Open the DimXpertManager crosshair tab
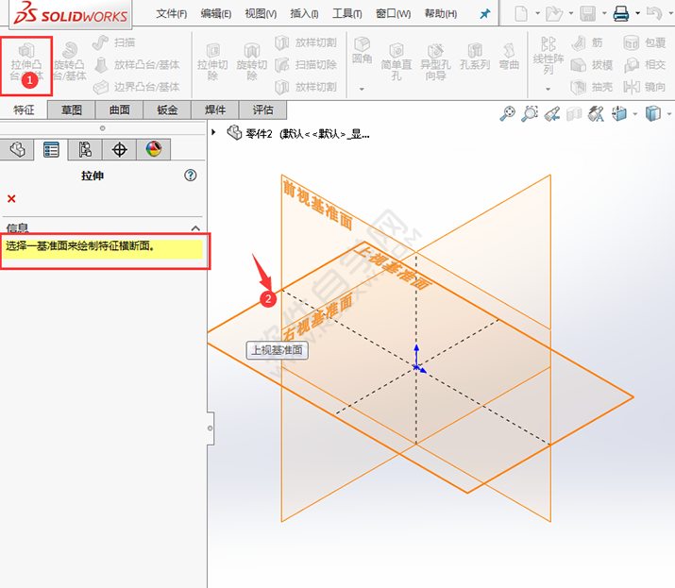Screen dimensions: 675x588 click(x=119, y=150)
